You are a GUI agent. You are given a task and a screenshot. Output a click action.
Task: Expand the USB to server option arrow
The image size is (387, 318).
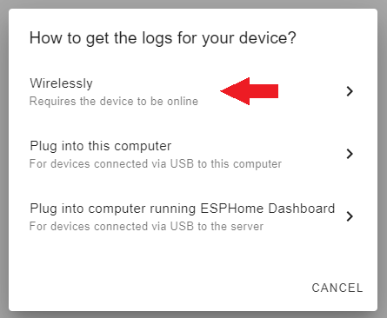[x=350, y=216]
